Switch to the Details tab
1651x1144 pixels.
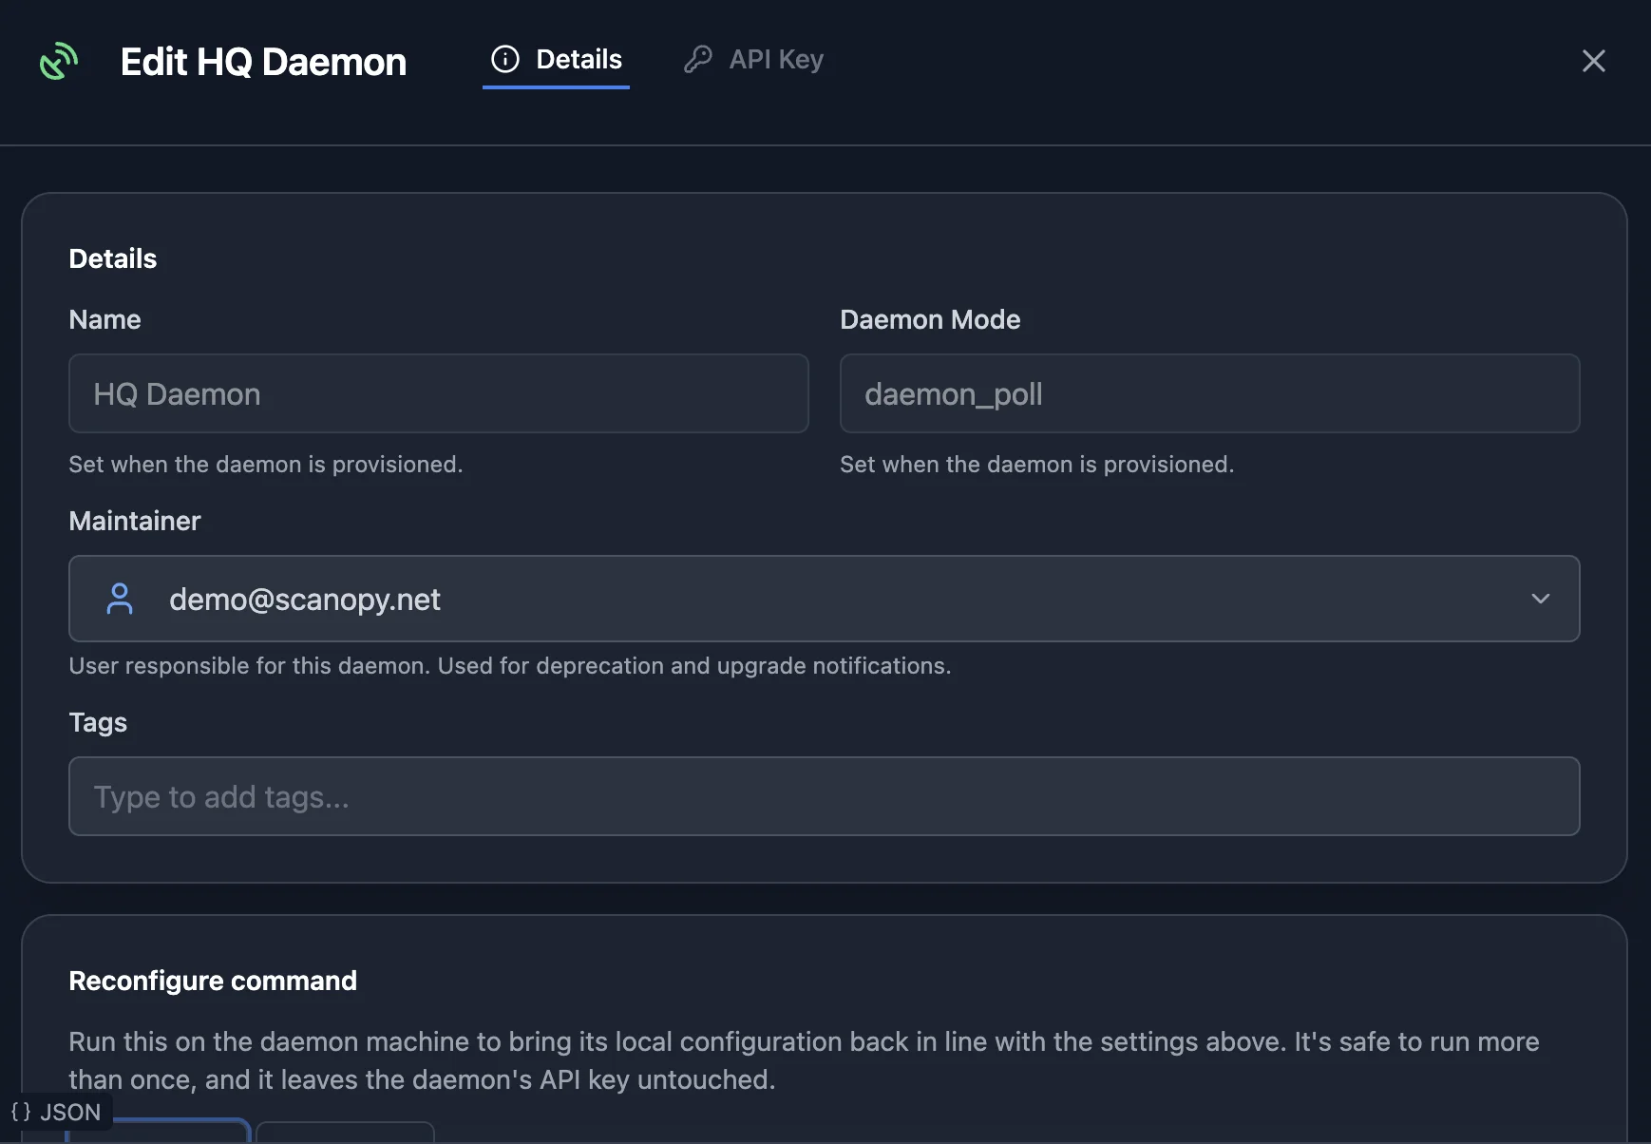tap(556, 60)
